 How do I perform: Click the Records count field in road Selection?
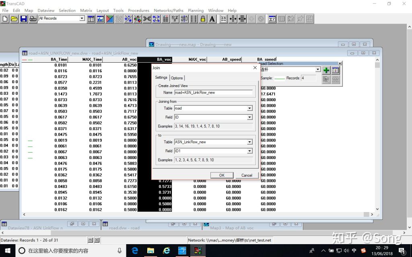(309, 78)
